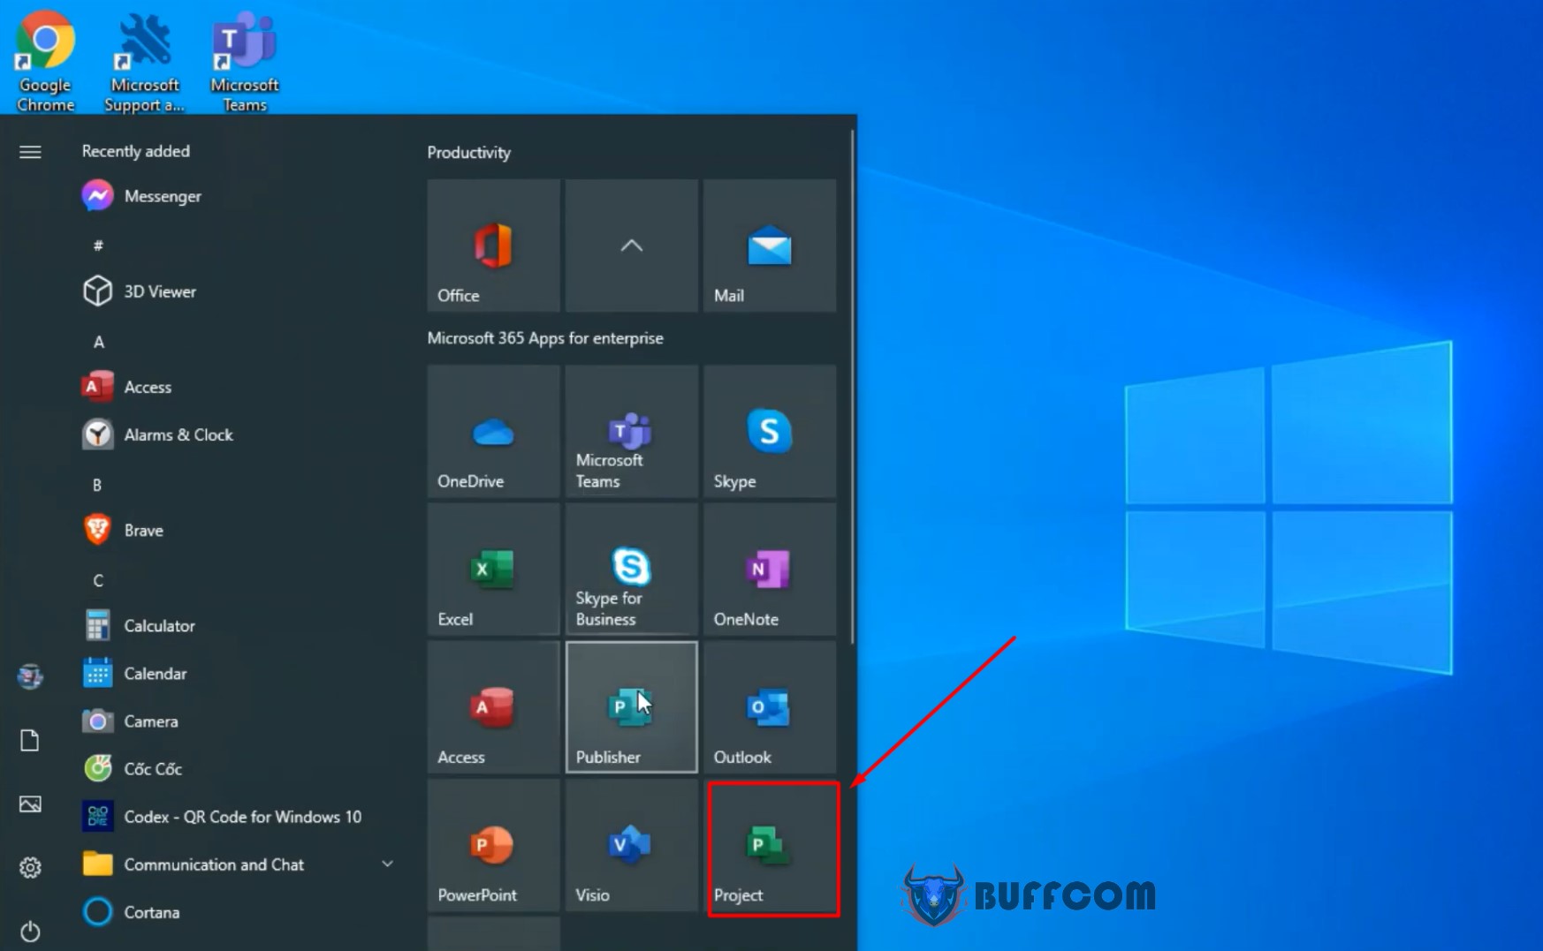Expand the Start menu hamburger
1543x951 pixels.
(x=30, y=152)
